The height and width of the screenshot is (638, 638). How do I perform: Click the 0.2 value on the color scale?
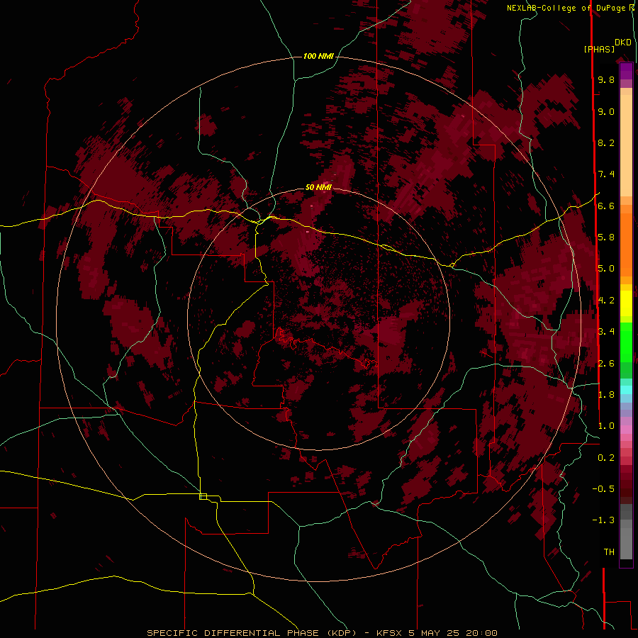[x=606, y=458]
